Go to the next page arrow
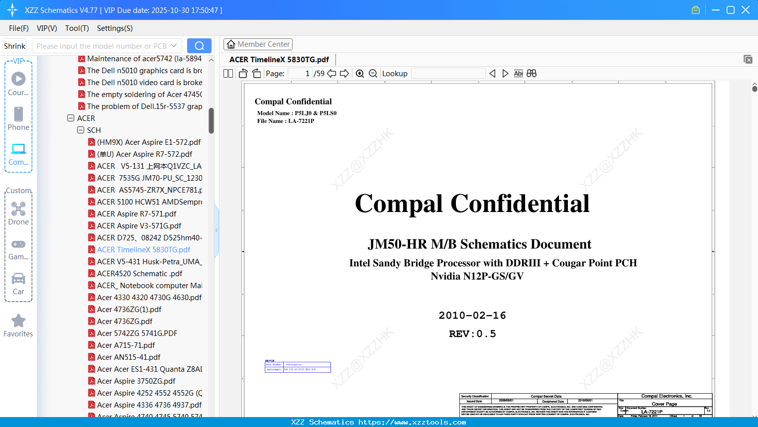 point(344,74)
